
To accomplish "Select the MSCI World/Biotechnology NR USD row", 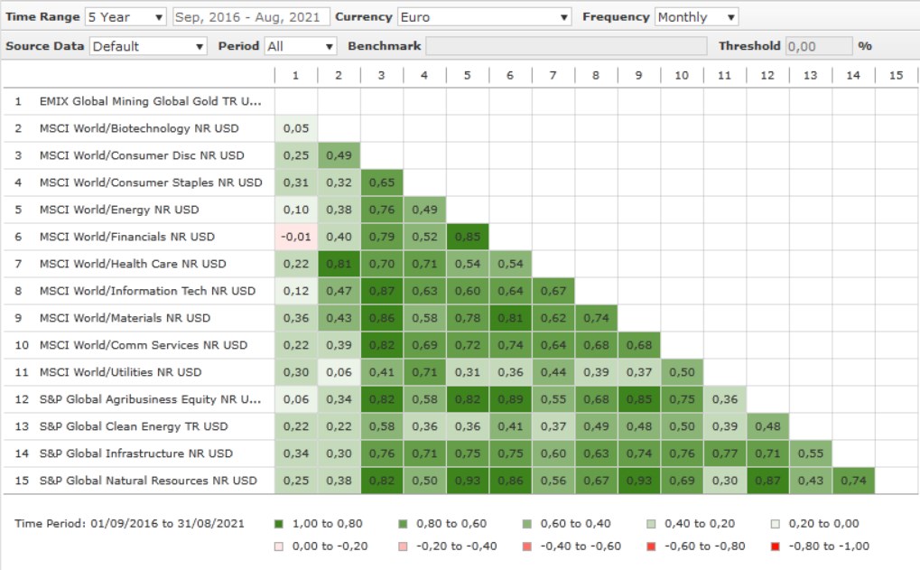I will (x=139, y=128).
